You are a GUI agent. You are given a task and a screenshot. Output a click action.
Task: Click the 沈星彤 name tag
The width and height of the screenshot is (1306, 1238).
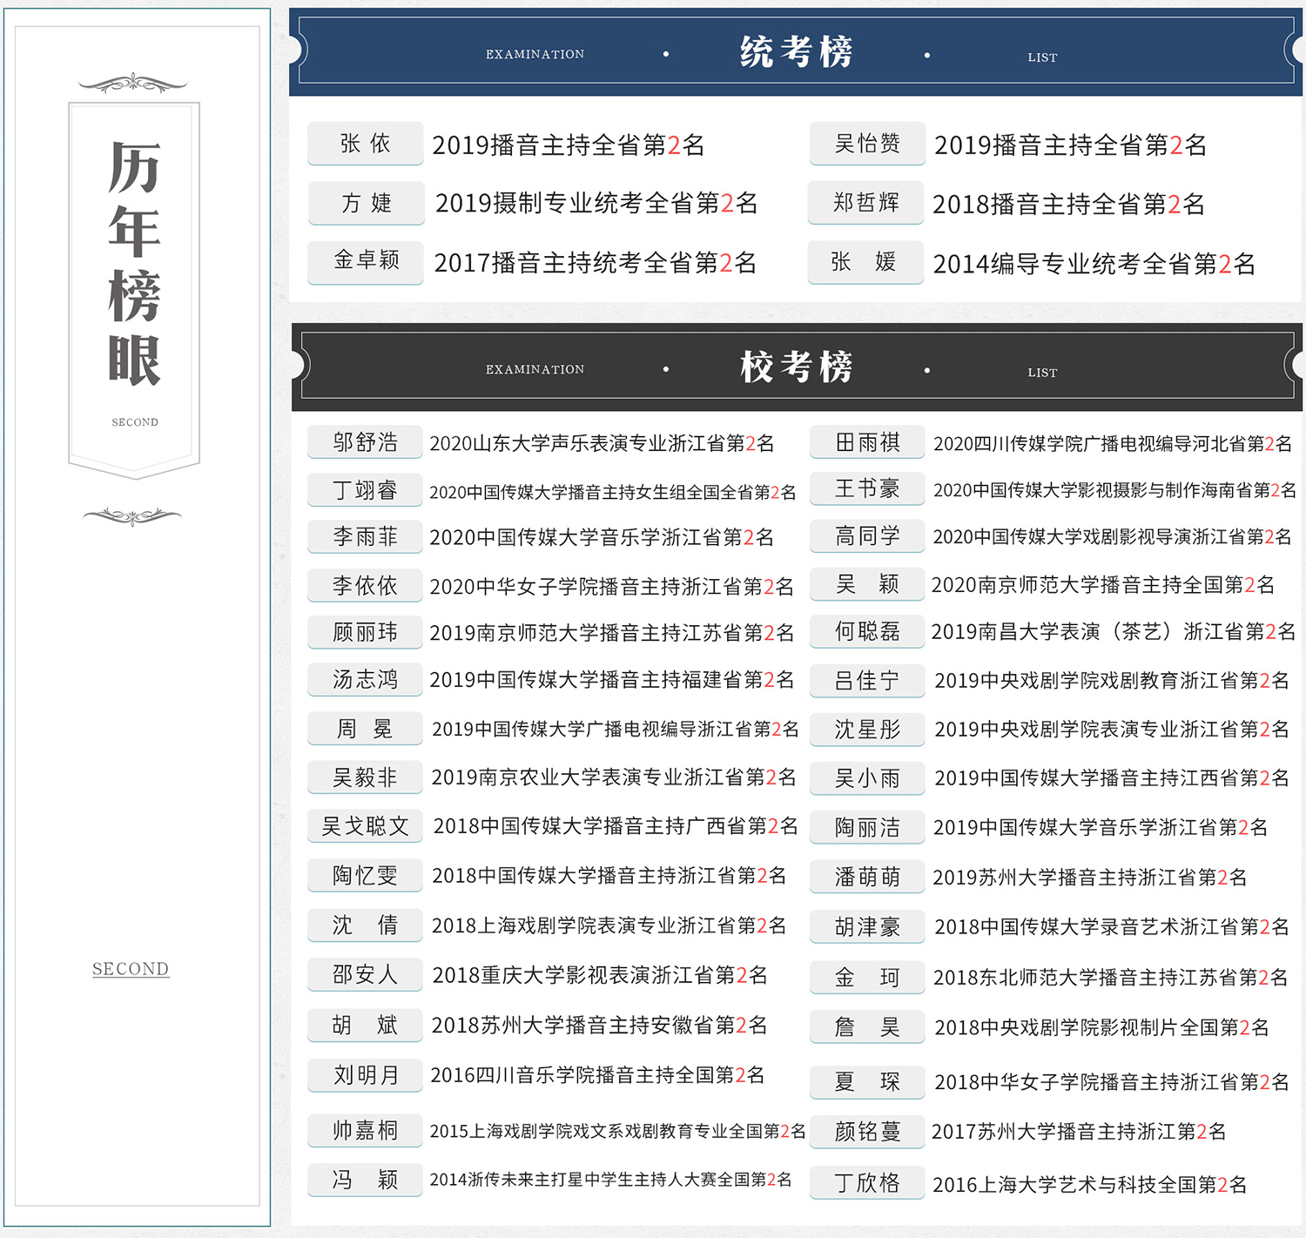[867, 730]
